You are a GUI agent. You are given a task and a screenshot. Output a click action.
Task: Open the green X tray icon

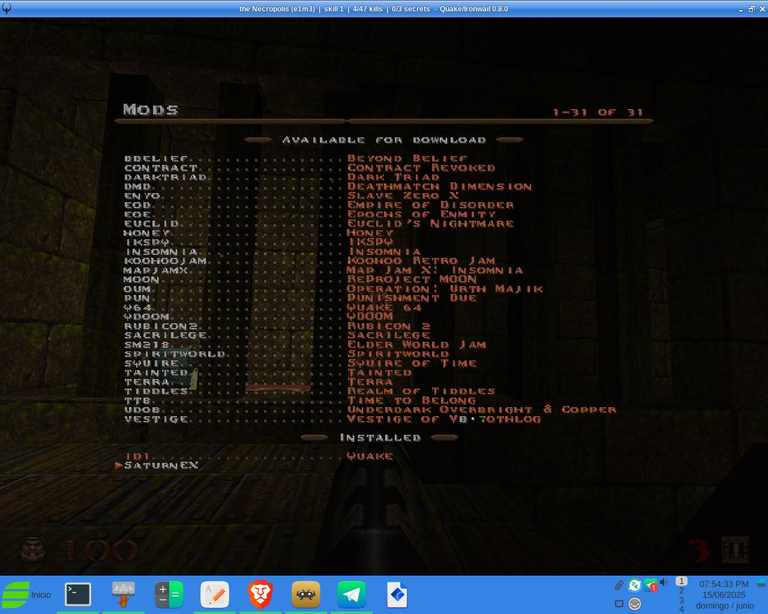coord(634,585)
